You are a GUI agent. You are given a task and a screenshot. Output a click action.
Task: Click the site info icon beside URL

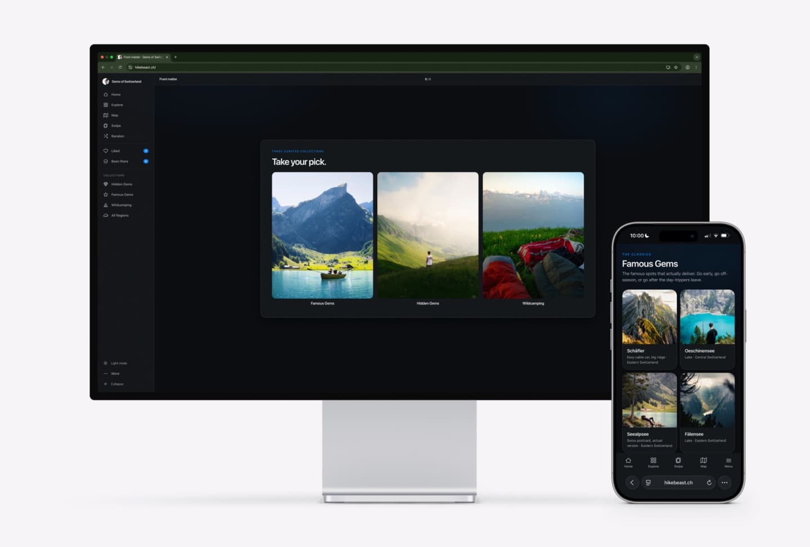[x=130, y=68]
